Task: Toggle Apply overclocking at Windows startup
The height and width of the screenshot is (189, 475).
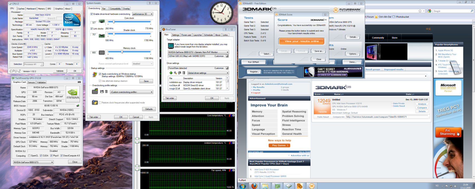Action: [100, 74]
